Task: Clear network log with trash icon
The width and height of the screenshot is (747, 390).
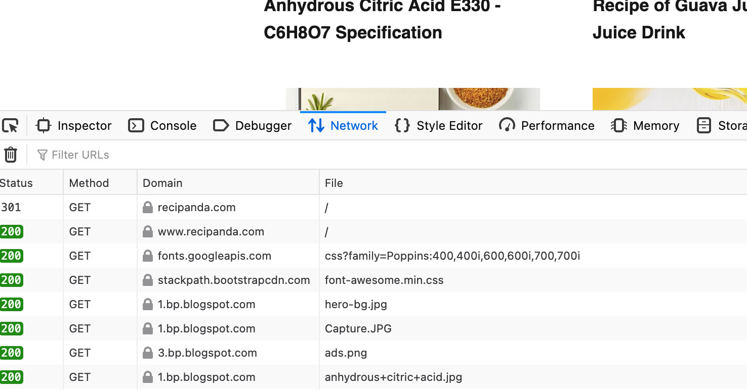Action: pyautogui.click(x=11, y=155)
